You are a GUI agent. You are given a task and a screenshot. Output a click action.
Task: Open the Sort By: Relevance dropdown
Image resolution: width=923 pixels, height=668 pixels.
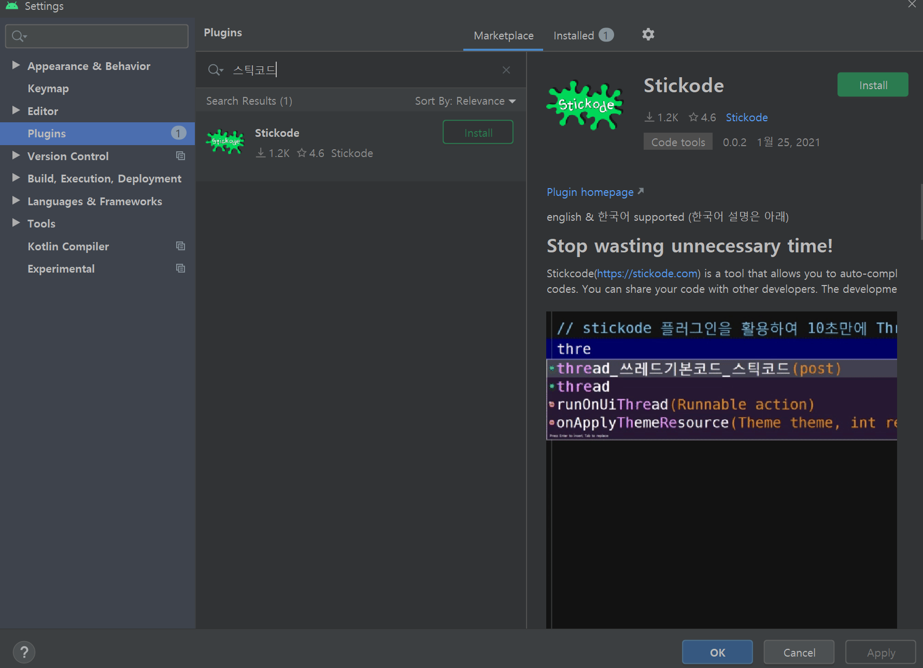click(x=465, y=101)
